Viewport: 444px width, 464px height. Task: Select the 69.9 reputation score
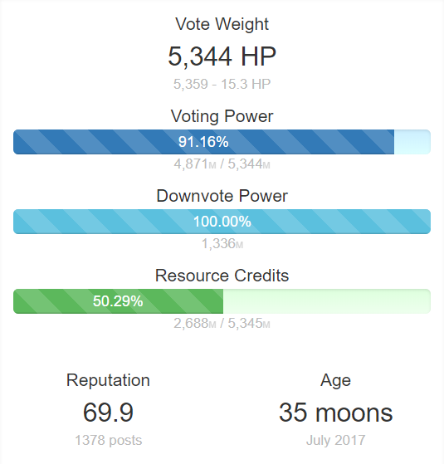[x=108, y=413]
